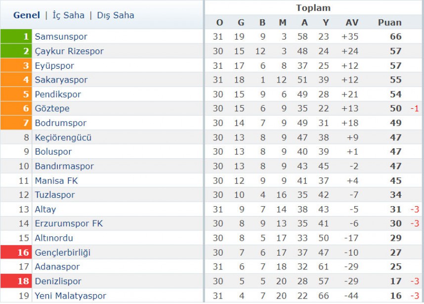424x304 pixels.
Task: Select Yeni Malatyaspor at table bottom
Action: click(x=70, y=296)
